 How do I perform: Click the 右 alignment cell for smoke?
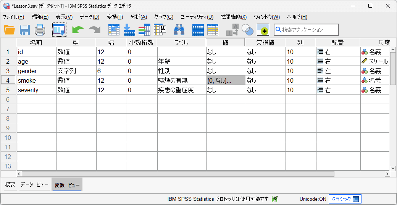[x=338, y=80]
